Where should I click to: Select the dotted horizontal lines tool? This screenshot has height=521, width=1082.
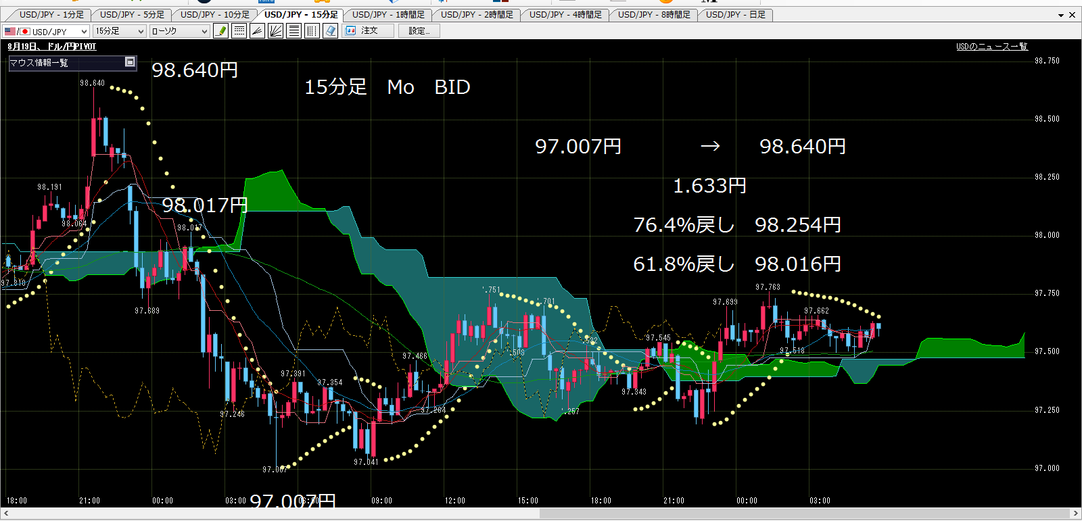239,30
